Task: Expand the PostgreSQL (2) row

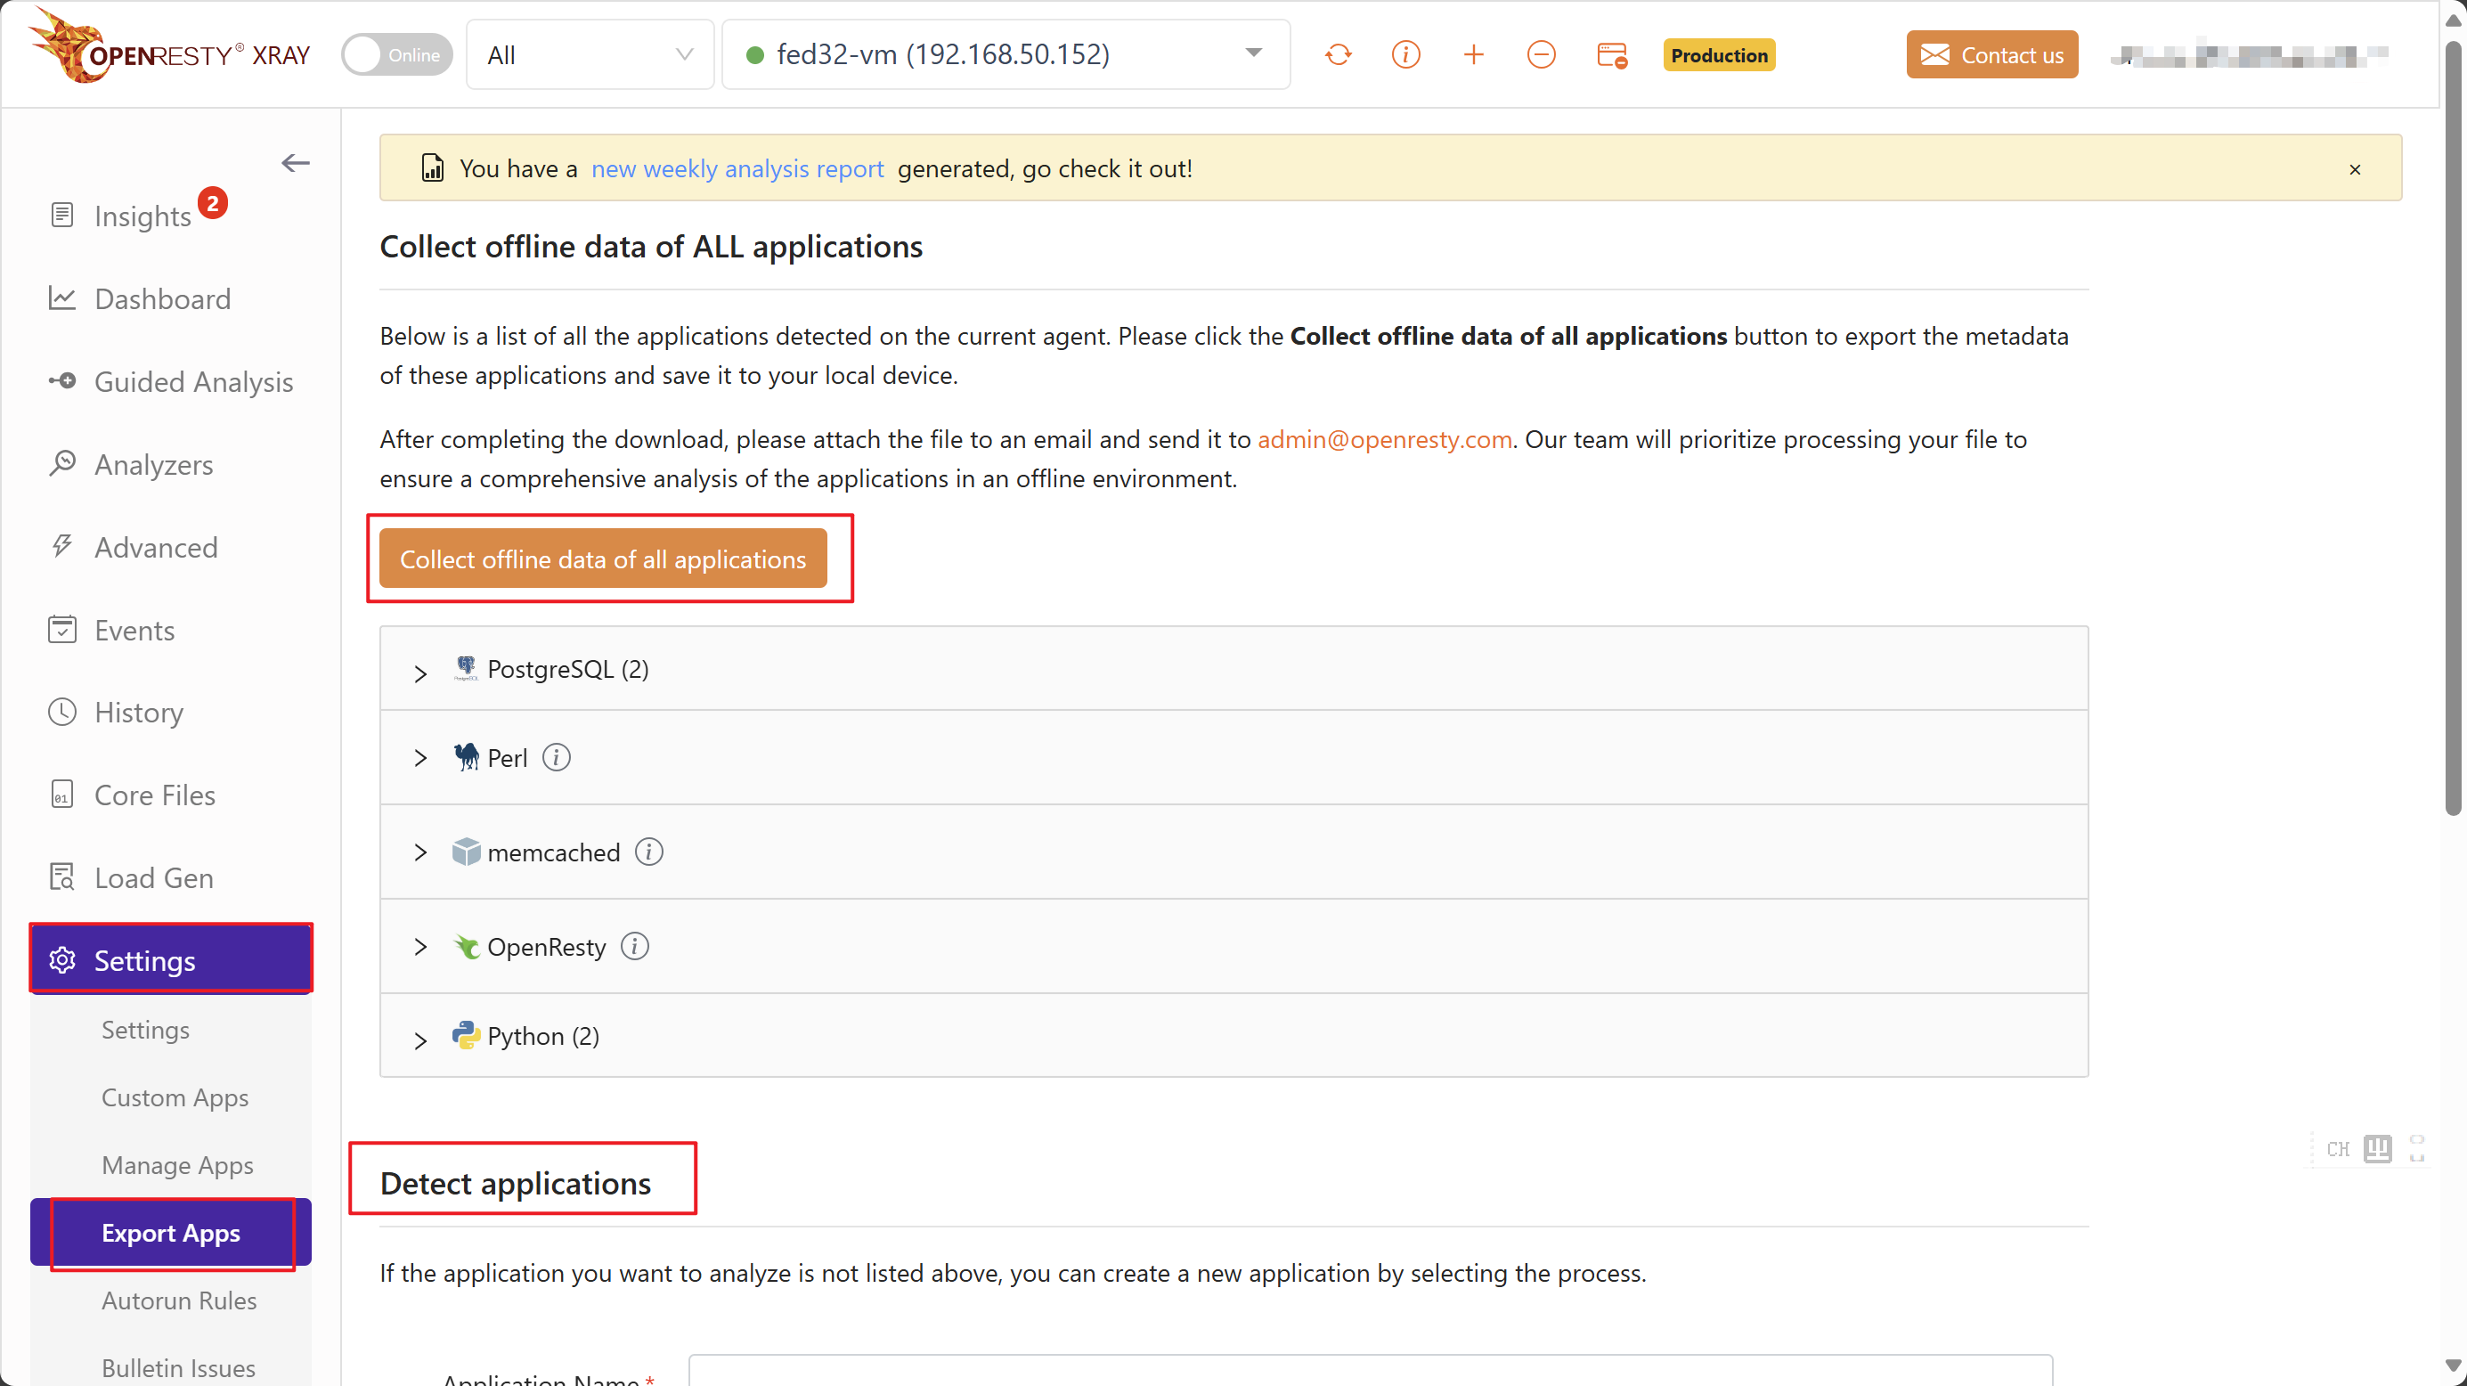Action: pos(1233,669)
